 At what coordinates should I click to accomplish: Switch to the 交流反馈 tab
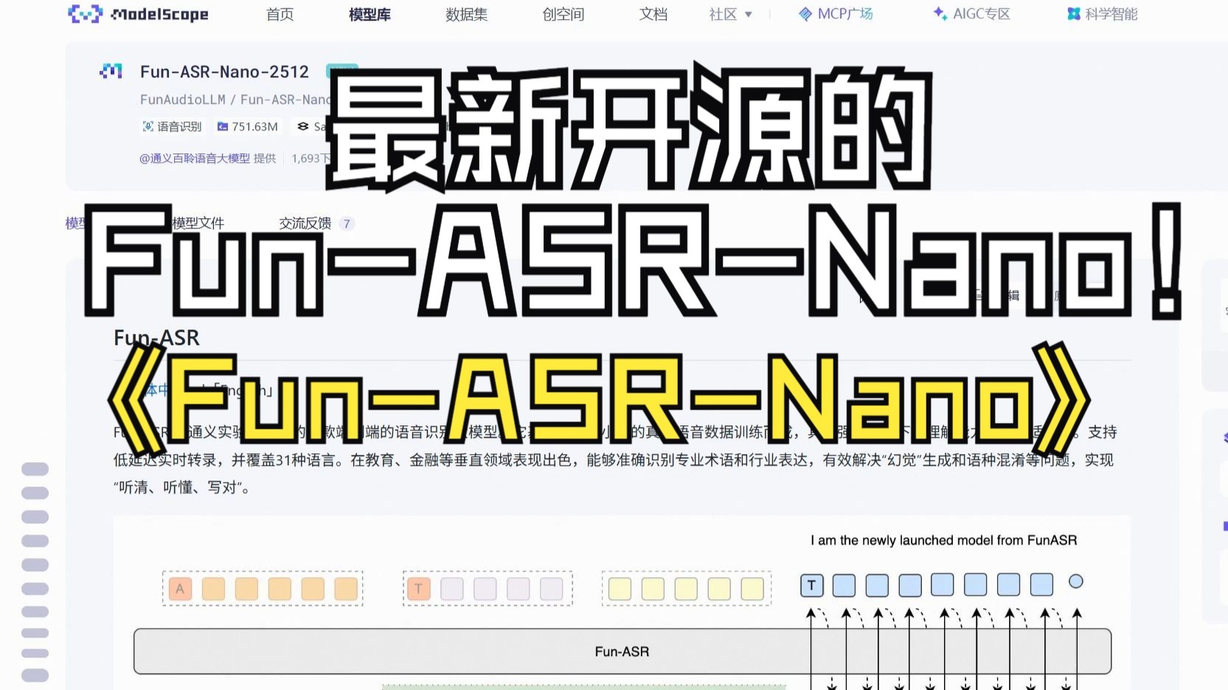tap(305, 223)
